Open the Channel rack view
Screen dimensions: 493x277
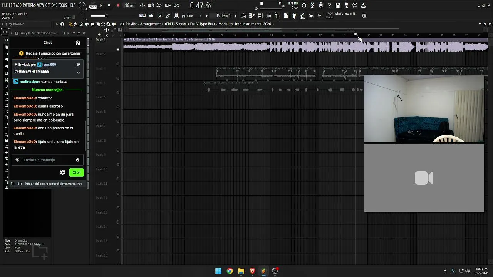point(260,16)
